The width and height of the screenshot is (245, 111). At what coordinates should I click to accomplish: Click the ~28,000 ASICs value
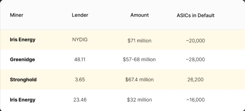(x=195, y=60)
